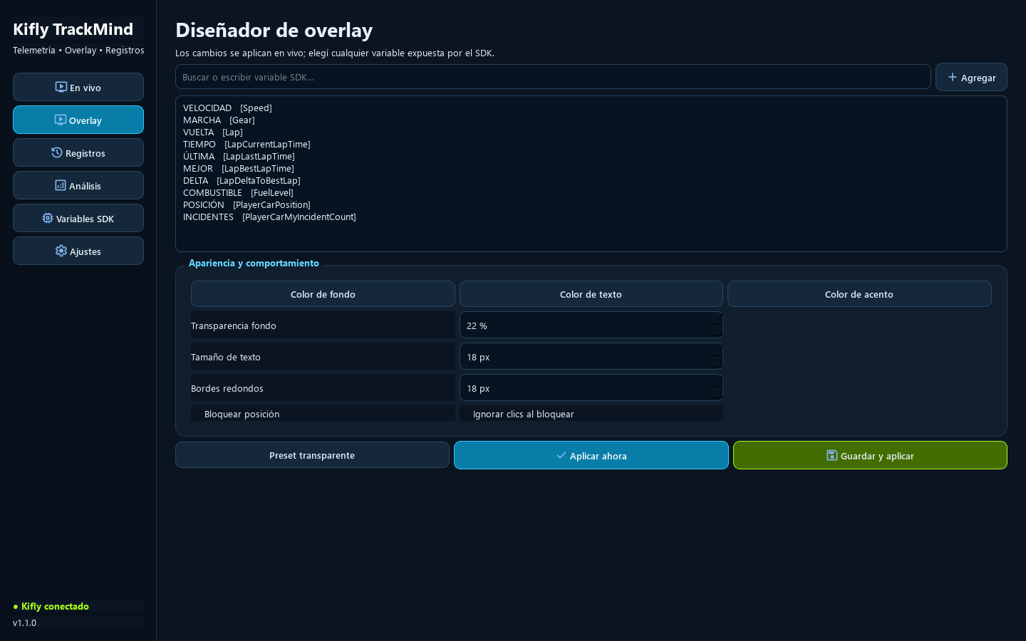The height and width of the screenshot is (641, 1026).
Task: Select the MEJOR [LapBestLapTime] row
Action: click(591, 169)
